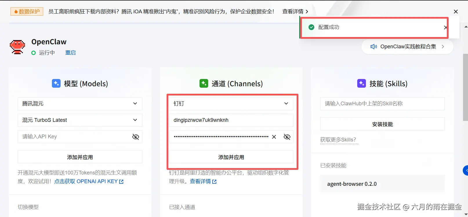Click the dingipzrwcw7uk9wnknh client ID field

click(231, 120)
